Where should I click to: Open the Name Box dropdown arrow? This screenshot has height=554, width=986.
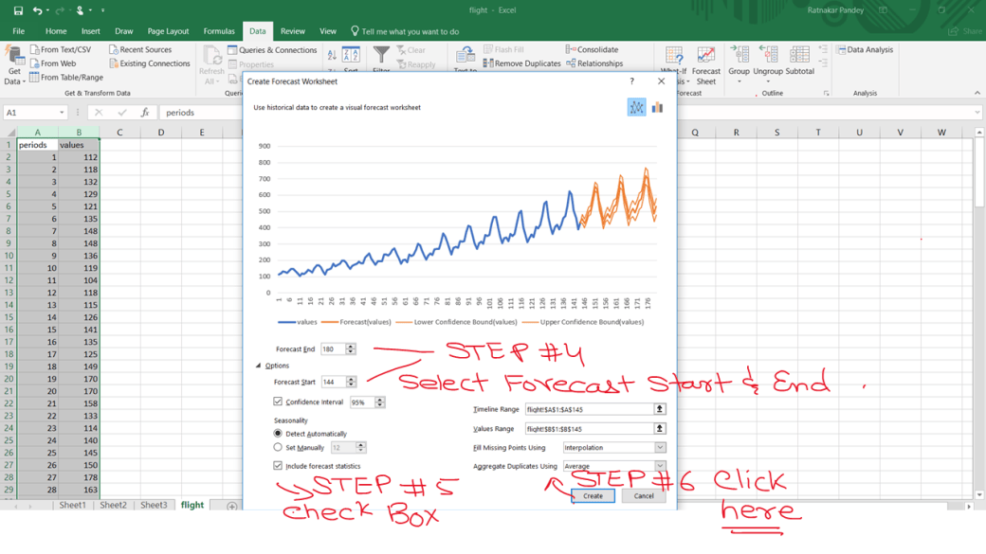point(62,113)
